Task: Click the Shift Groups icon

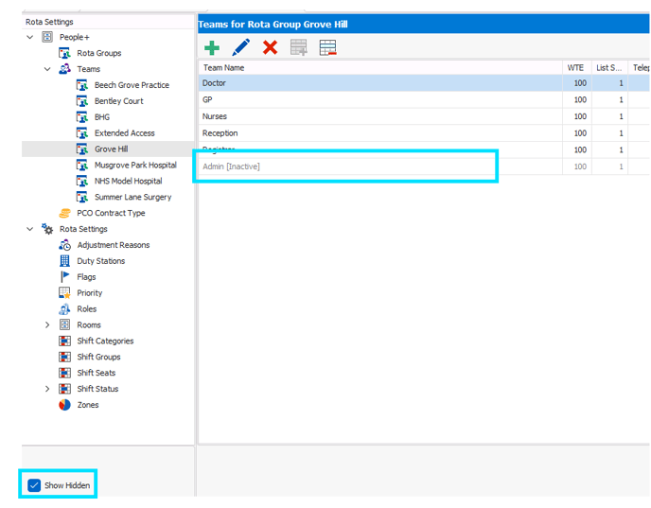Action: tap(64, 357)
